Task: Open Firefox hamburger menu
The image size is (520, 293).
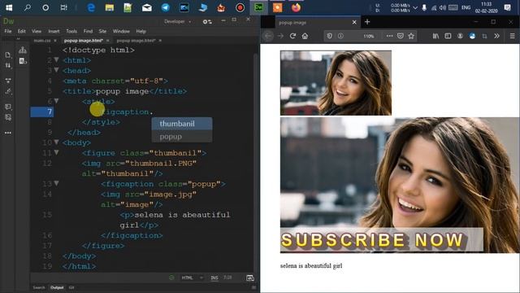Action: [512, 36]
